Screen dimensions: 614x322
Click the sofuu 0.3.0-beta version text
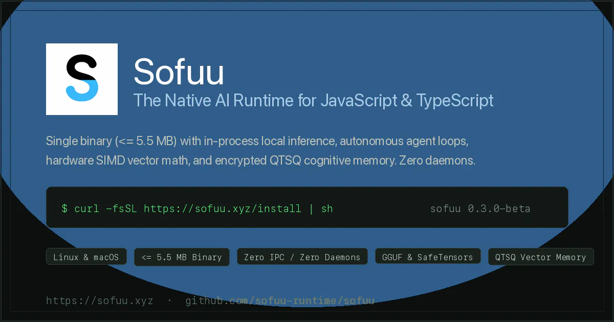[480, 209]
